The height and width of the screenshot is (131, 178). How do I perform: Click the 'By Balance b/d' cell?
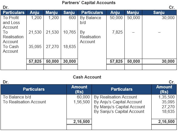[x=90, y=20]
